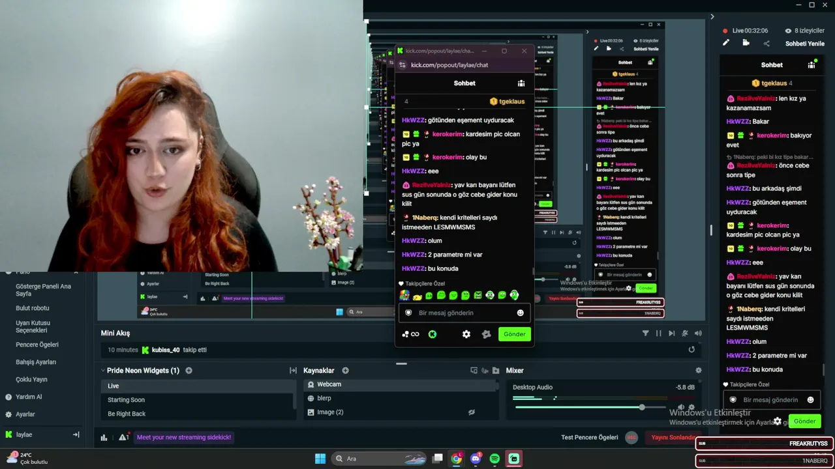Click the site info icon in the popout address bar

[x=402, y=64]
